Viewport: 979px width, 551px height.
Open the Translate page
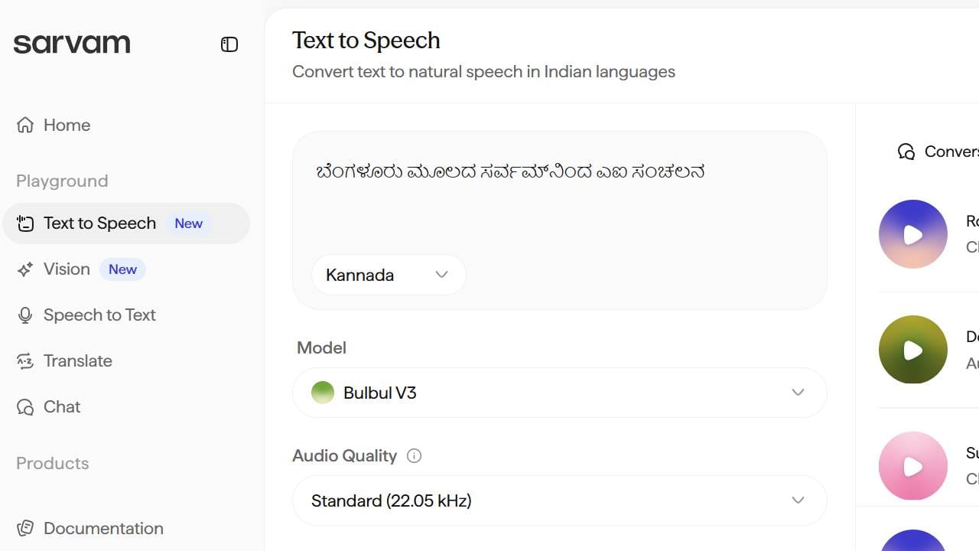click(x=77, y=361)
